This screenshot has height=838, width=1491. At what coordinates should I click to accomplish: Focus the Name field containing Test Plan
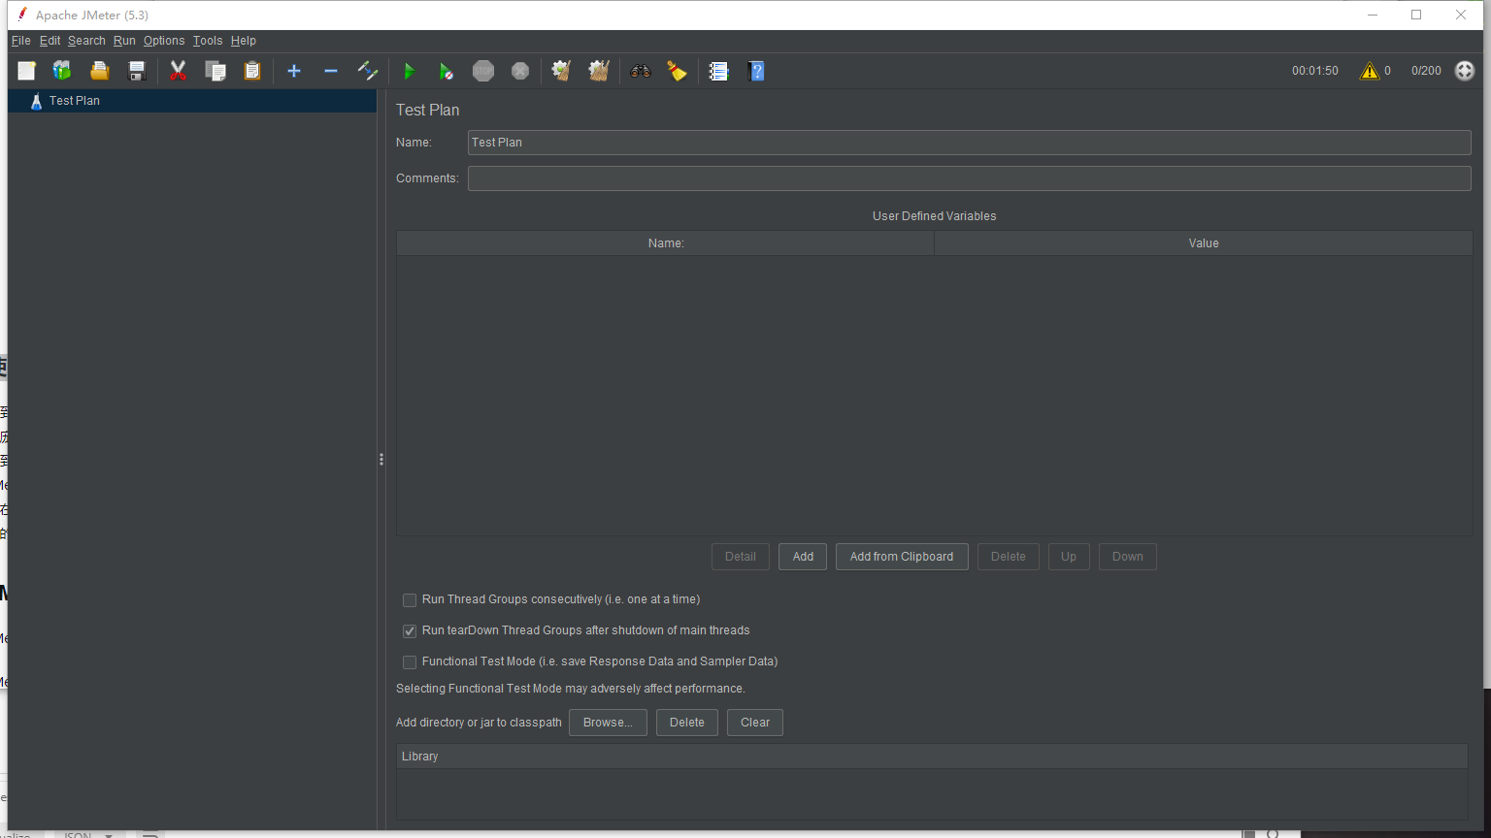970,143
